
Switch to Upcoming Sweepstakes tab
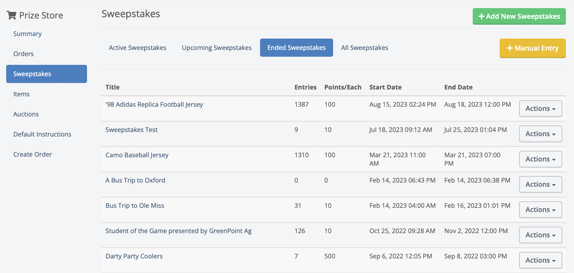[x=217, y=48]
